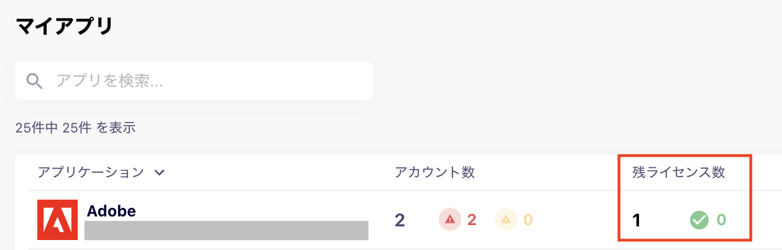Click the magnifier icon in the search box

pos(34,80)
